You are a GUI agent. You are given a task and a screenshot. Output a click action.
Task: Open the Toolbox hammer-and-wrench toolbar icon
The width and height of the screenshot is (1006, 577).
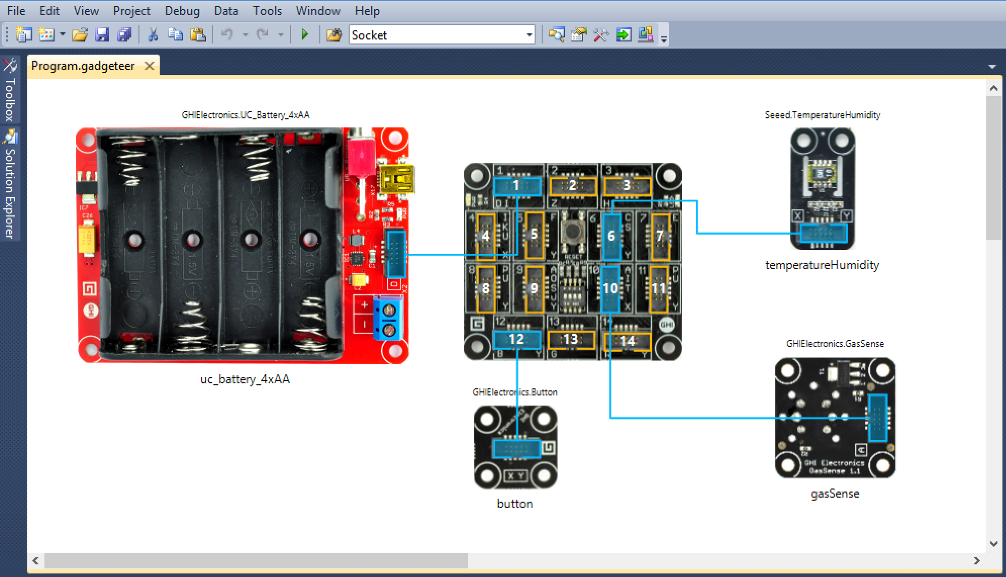(601, 34)
